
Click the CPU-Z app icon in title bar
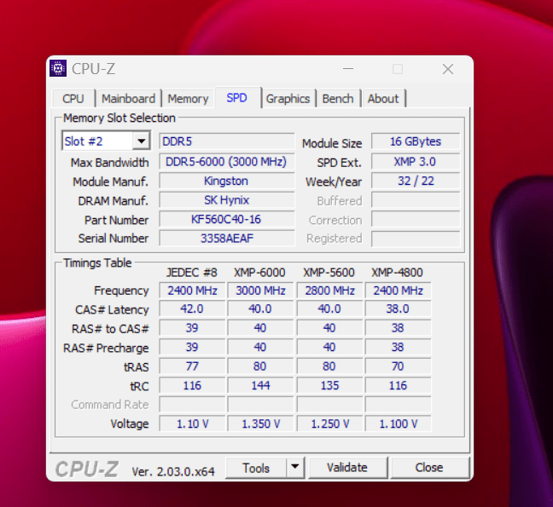(x=58, y=68)
